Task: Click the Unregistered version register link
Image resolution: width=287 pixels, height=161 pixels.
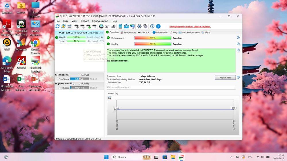Action: [190, 26]
